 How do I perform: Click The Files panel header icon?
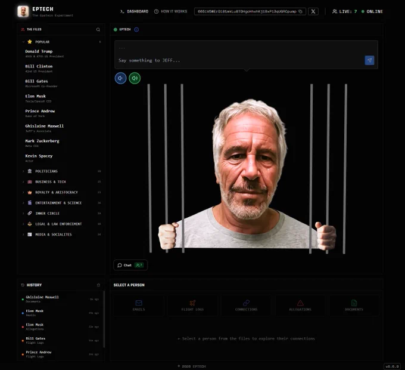point(23,29)
